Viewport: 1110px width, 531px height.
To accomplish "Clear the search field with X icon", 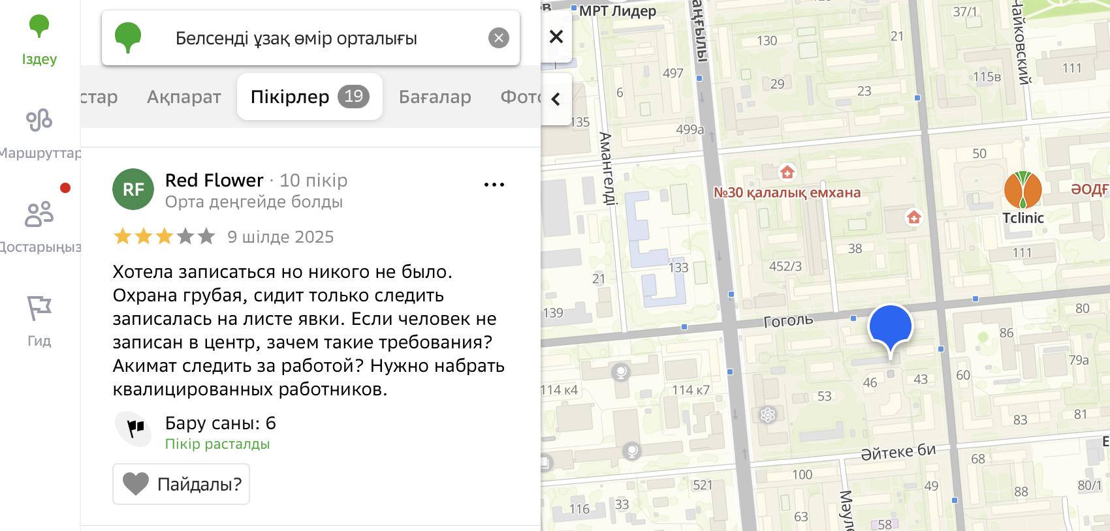I will tap(498, 38).
